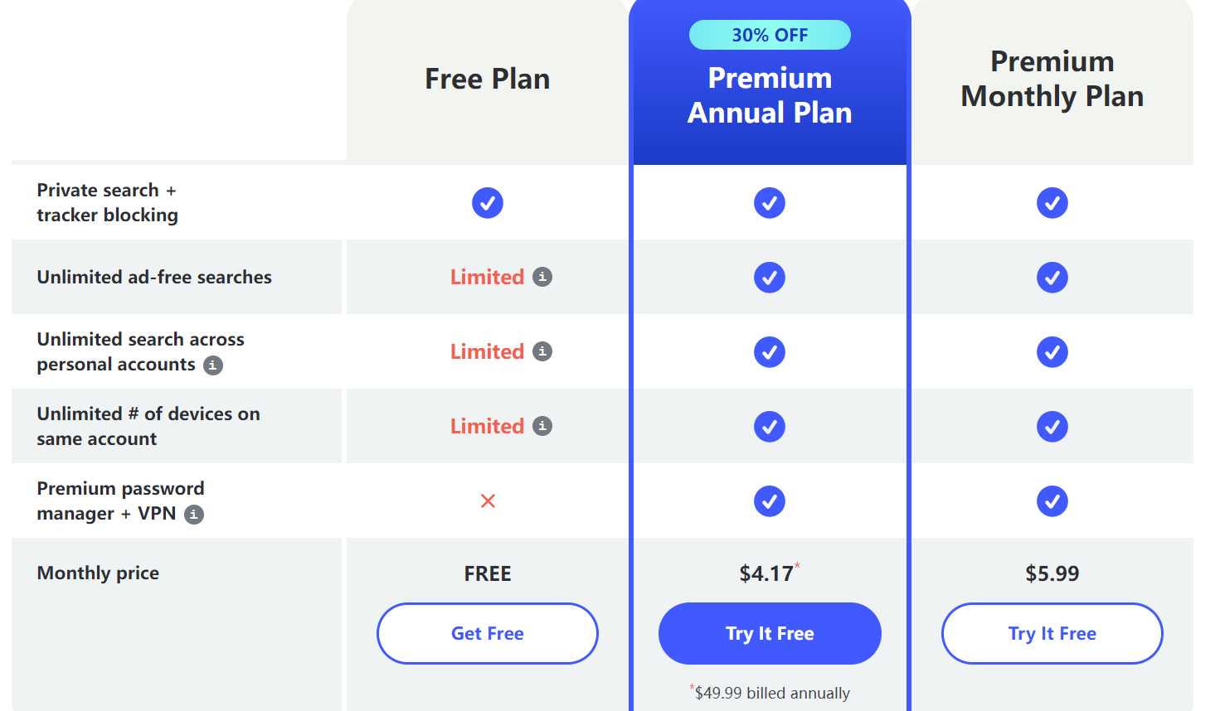The image size is (1220, 711).
Task: Click Premium Annual ad-free searches checkmark
Action: point(770,278)
